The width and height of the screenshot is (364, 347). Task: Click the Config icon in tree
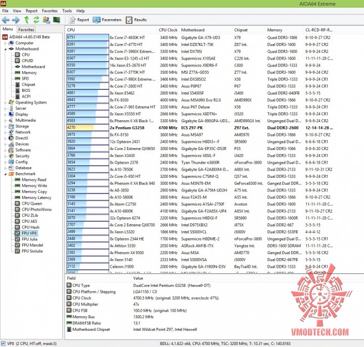(x=11, y=162)
